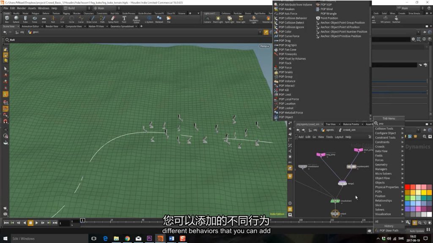Screen dimensions: 433x243
Task: Click the crowd_sim path button
Action: point(347,130)
